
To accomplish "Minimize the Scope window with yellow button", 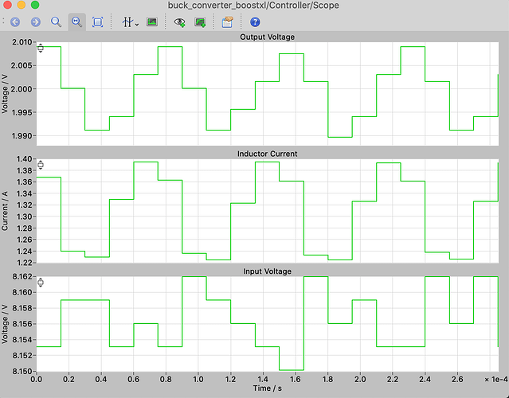I will pos(21,5).
